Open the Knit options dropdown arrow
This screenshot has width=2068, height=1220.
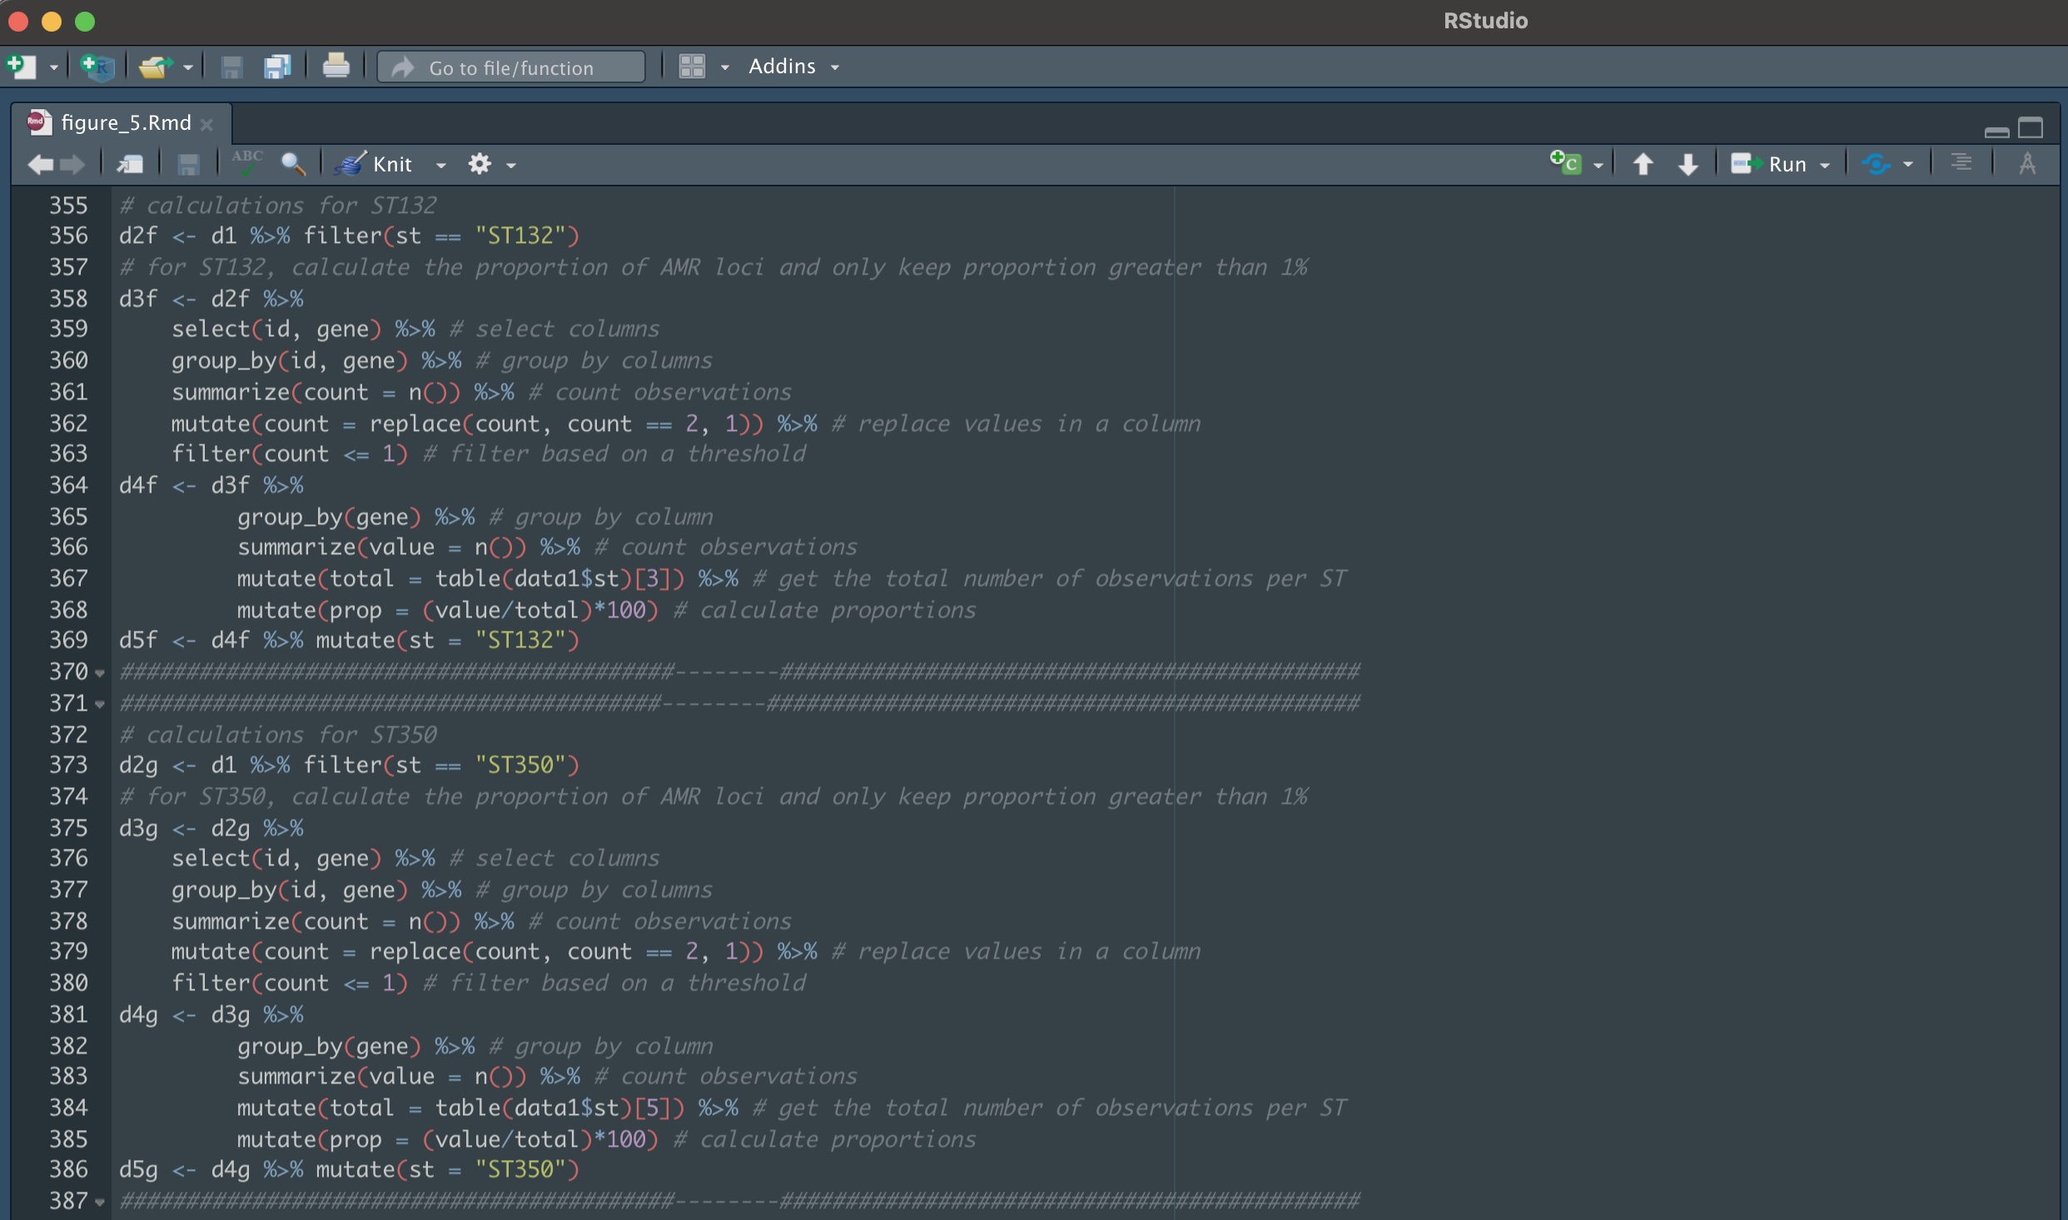click(440, 165)
